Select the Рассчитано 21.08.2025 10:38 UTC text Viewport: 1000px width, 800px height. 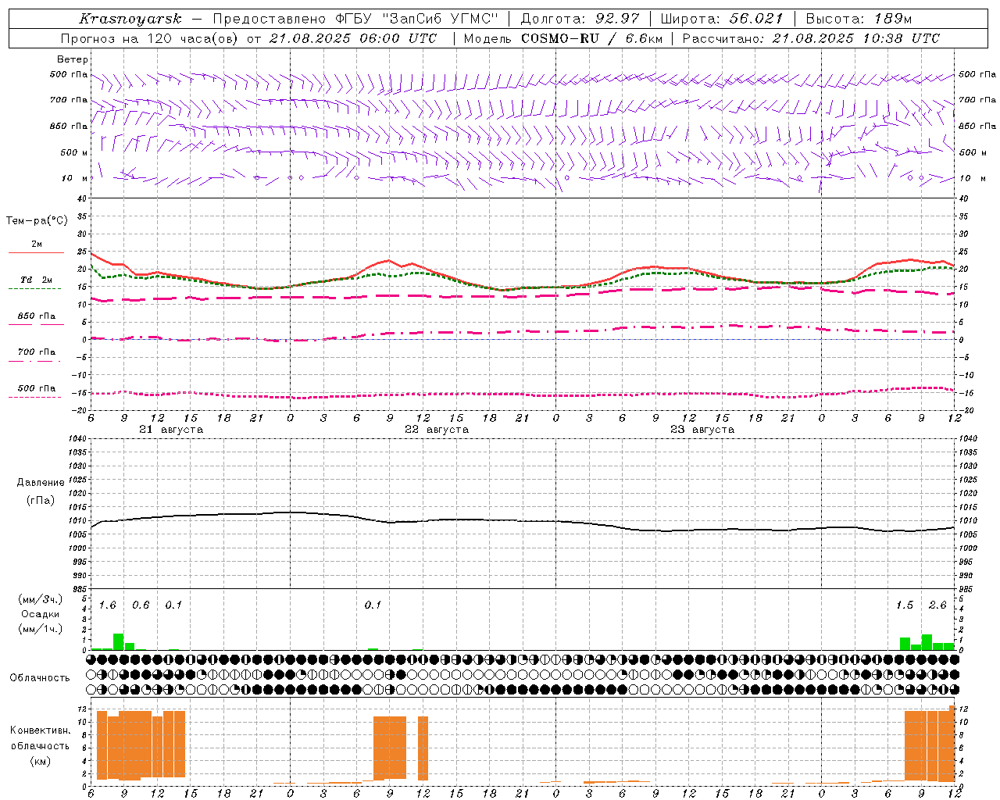811,38
